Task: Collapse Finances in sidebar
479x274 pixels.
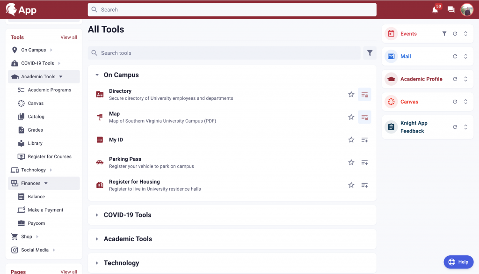Action: click(x=46, y=183)
